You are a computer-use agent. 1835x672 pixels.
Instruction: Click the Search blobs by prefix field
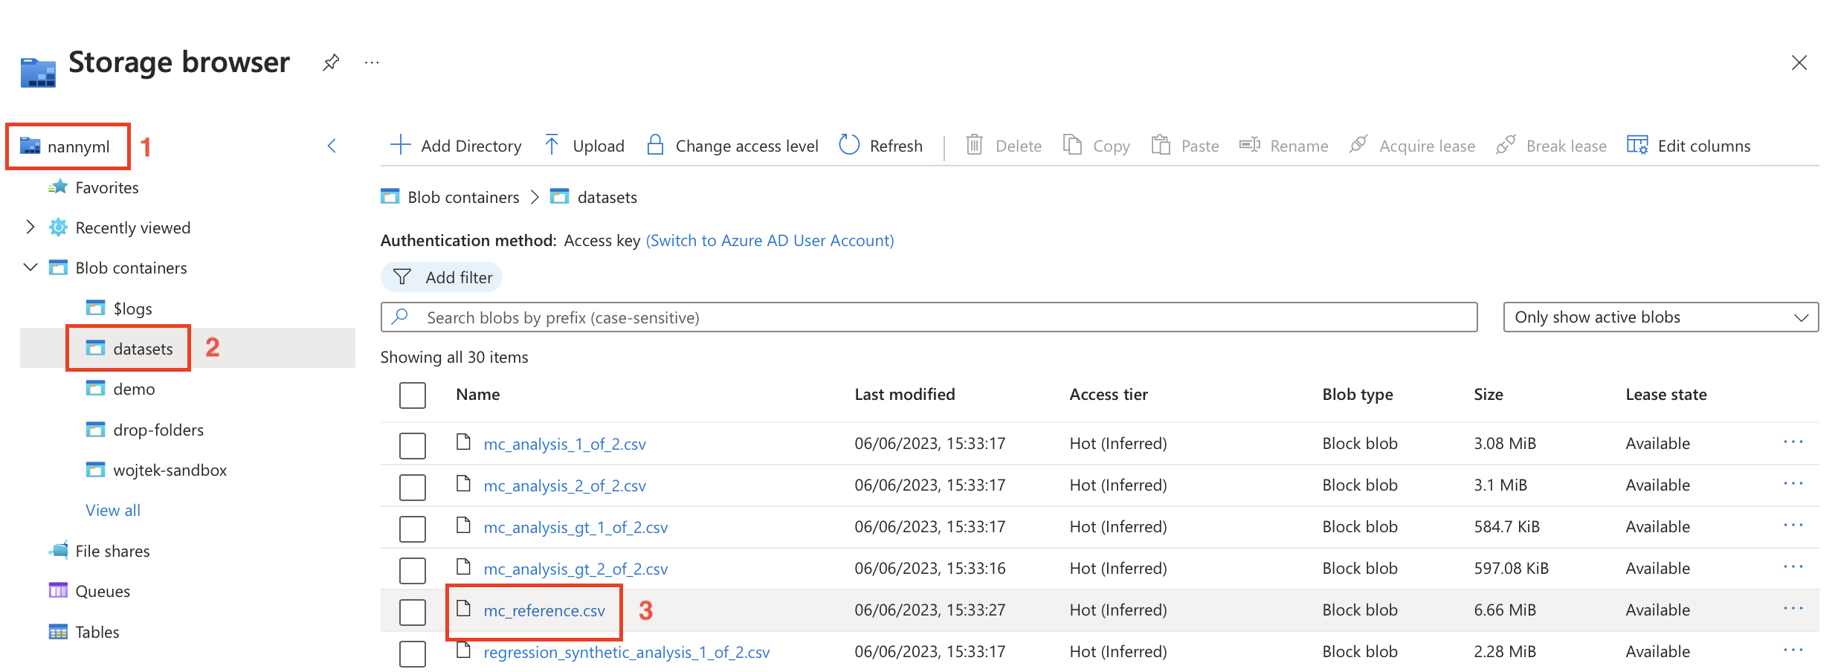(929, 317)
